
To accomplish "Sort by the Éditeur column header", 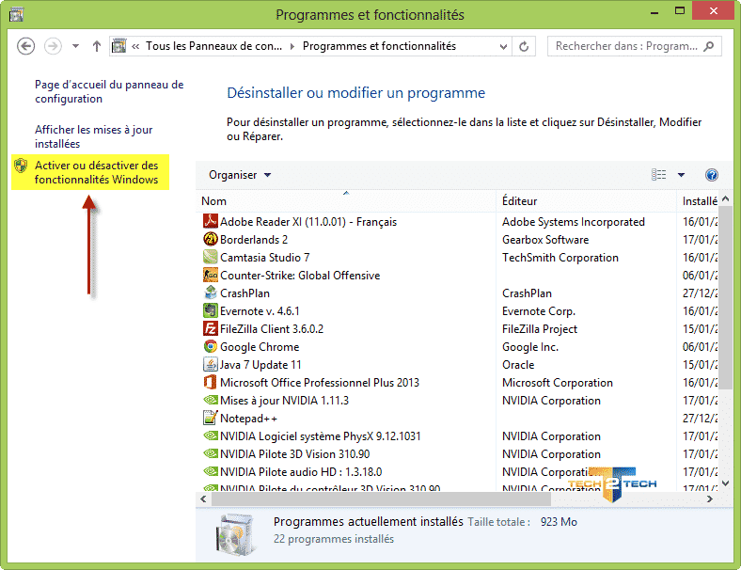I will (587, 201).
